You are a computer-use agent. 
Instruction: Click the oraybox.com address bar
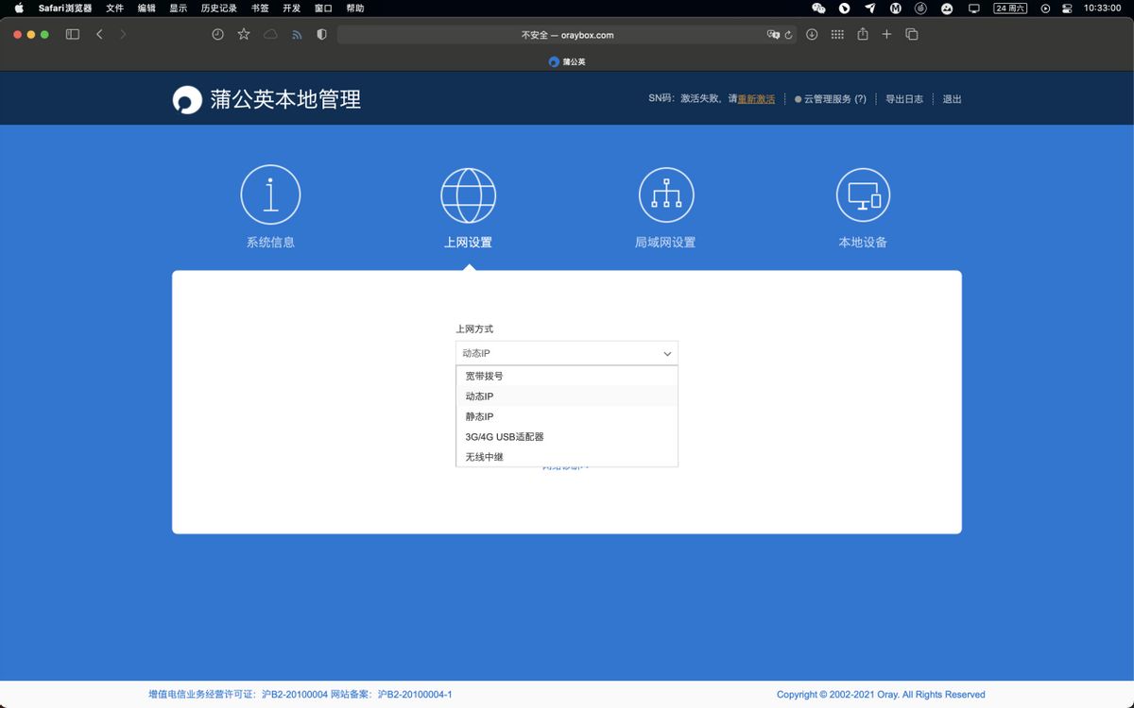567,35
